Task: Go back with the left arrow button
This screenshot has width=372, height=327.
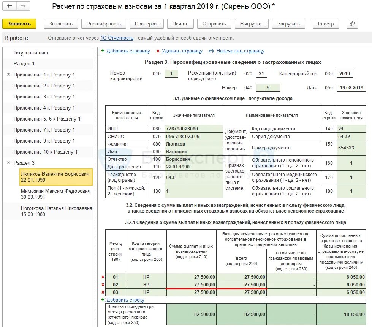Action: point(9,6)
